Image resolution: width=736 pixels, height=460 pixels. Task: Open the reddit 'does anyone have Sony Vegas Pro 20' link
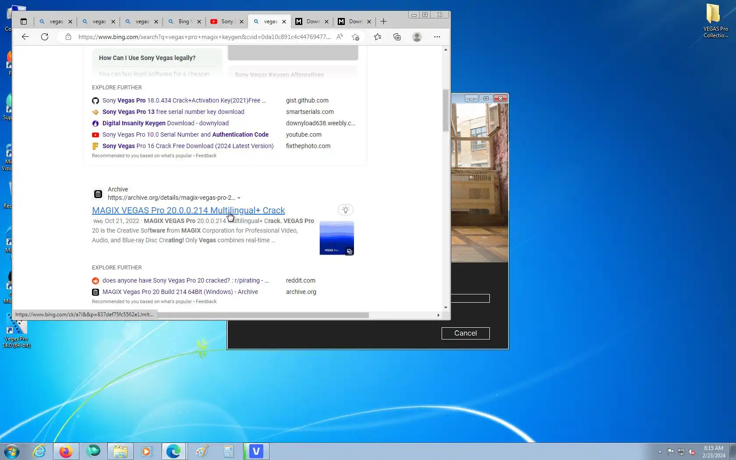[x=185, y=280]
